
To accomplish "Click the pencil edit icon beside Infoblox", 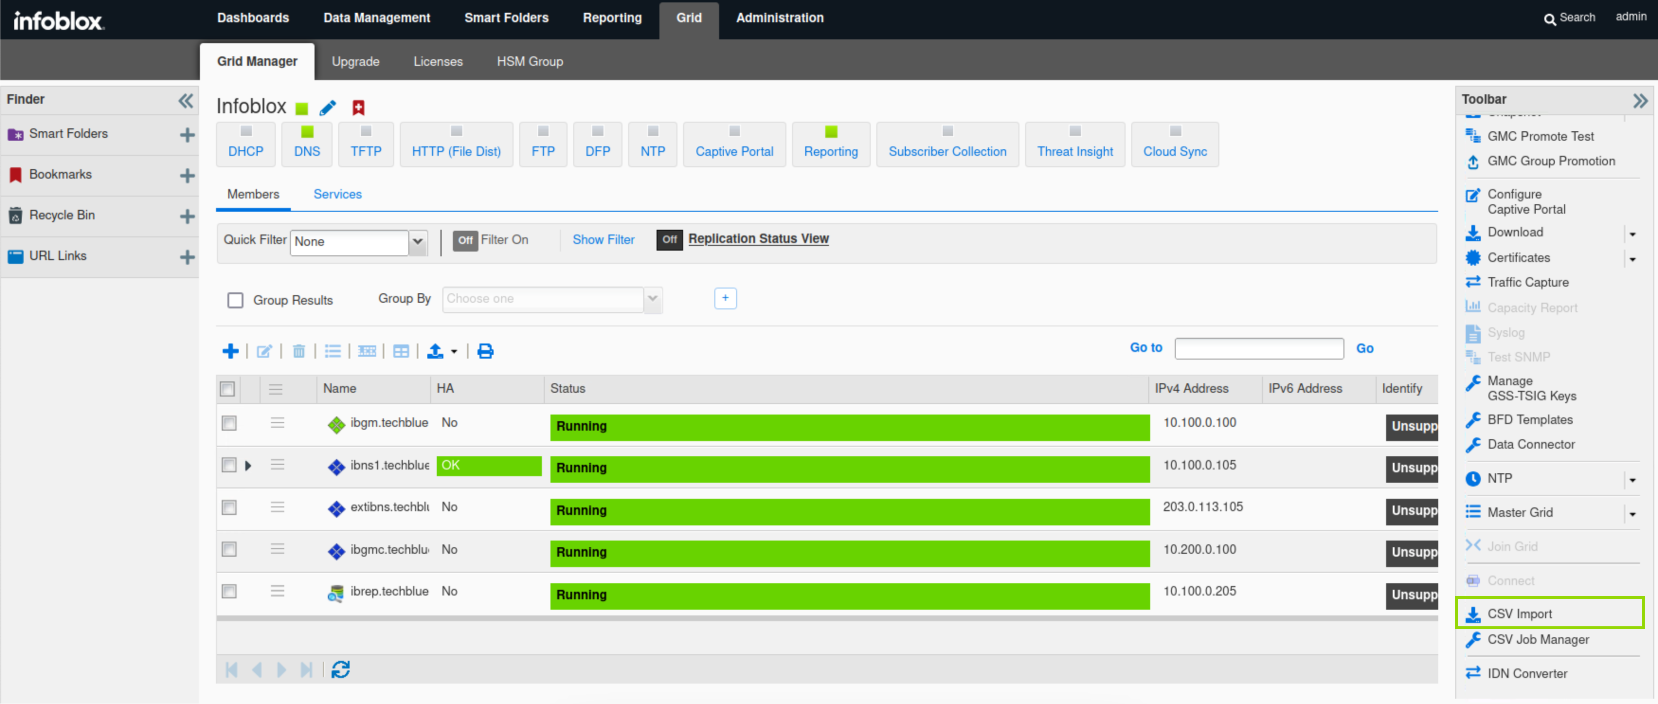I will [x=328, y=108].
